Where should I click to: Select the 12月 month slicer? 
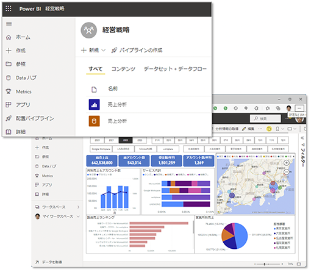point(283,140)
